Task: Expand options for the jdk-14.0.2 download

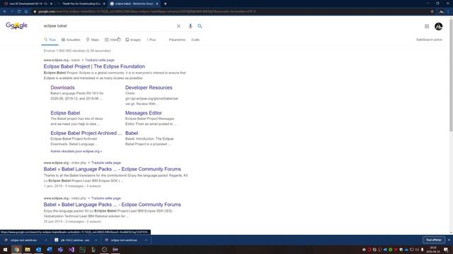Action: tap(96, 240)
